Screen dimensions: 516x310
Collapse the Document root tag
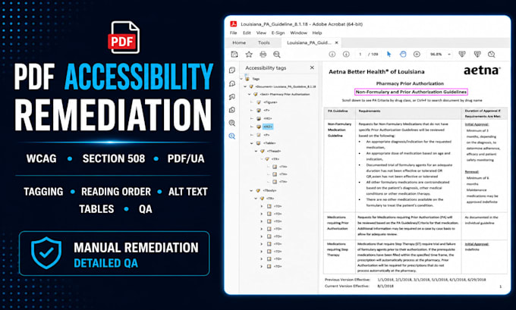tap(245, 87)
